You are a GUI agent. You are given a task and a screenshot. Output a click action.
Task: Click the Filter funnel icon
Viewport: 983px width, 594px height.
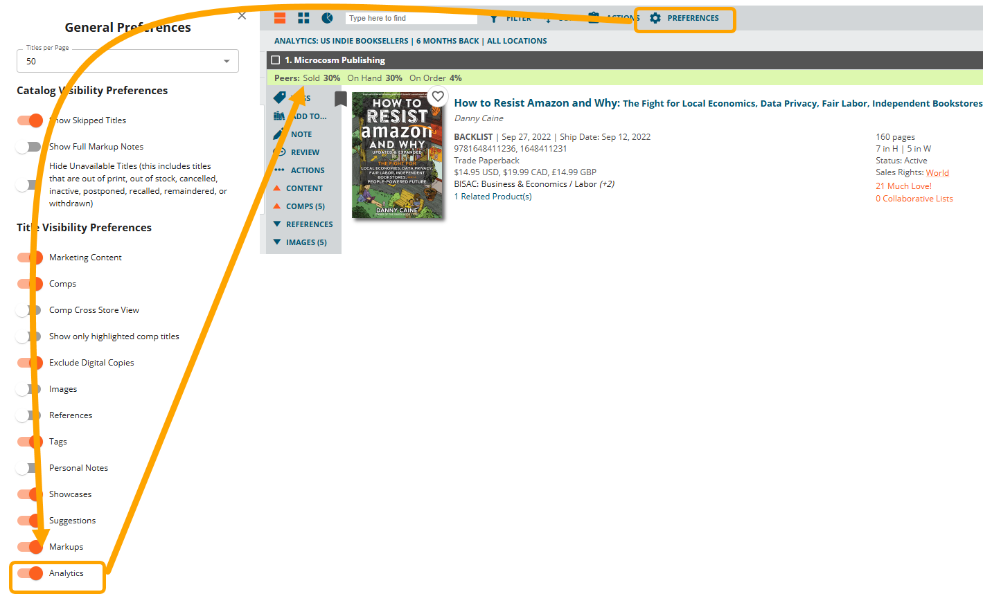pyautogui.click(x=493, y=18)
